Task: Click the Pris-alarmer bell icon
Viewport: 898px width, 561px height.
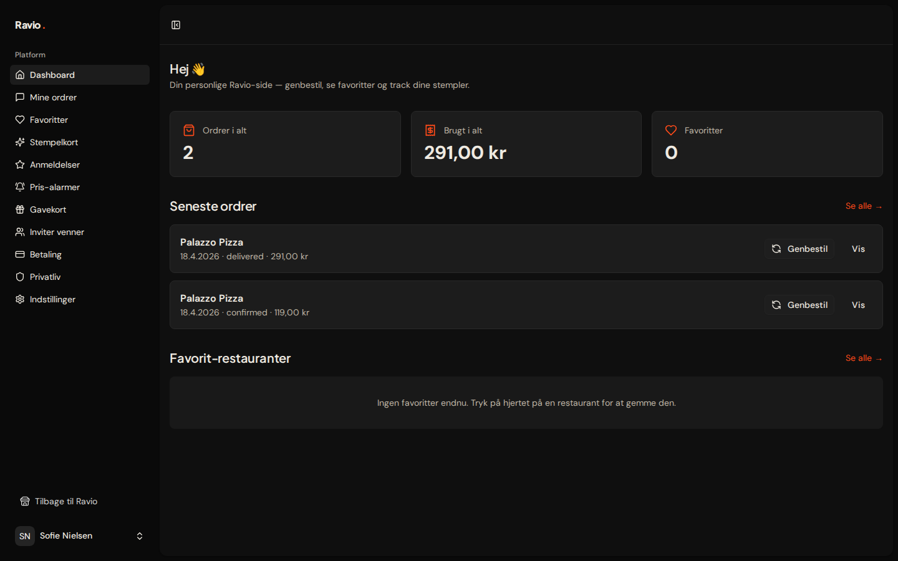Action: click(x=20, y=187)
